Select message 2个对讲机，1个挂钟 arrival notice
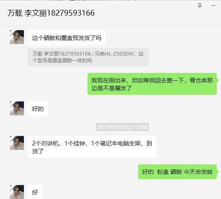221x199 pixels. (x=92, y=147)
